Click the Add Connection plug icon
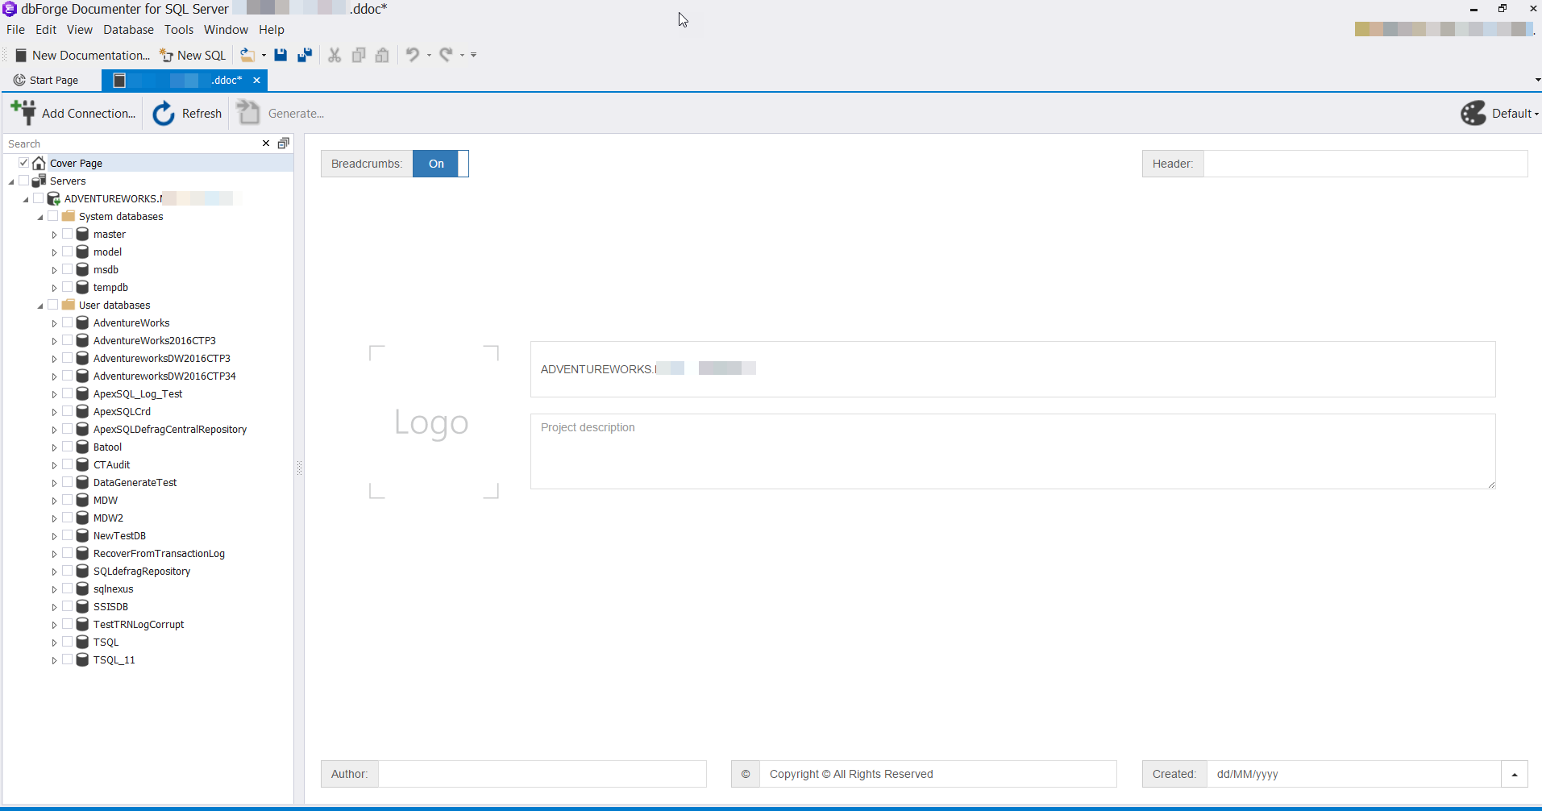The height and width of the screenshot is (811, 1542). 23,113
